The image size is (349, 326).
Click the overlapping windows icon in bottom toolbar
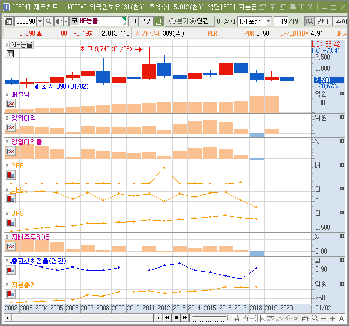click(244, 318)
